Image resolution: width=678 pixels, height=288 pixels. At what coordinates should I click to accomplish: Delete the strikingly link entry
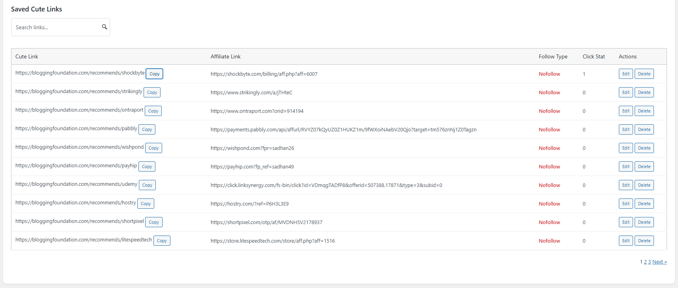tap(644, 92)
